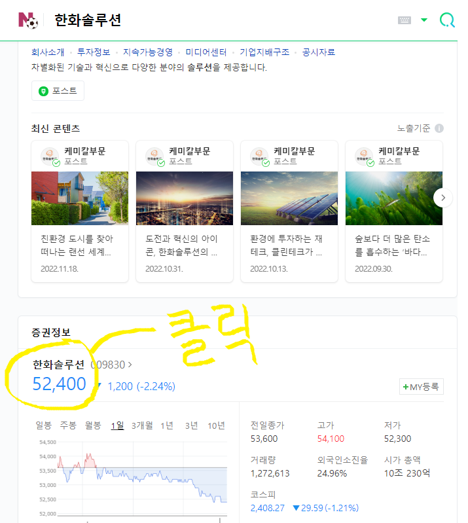Click the 노출기준 label
Screen dimensions: 468x523
pos(414,128)
